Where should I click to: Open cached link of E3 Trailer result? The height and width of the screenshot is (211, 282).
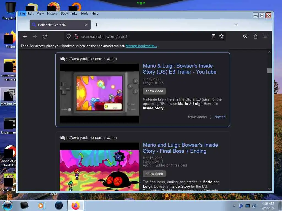(x=220, y=117)
